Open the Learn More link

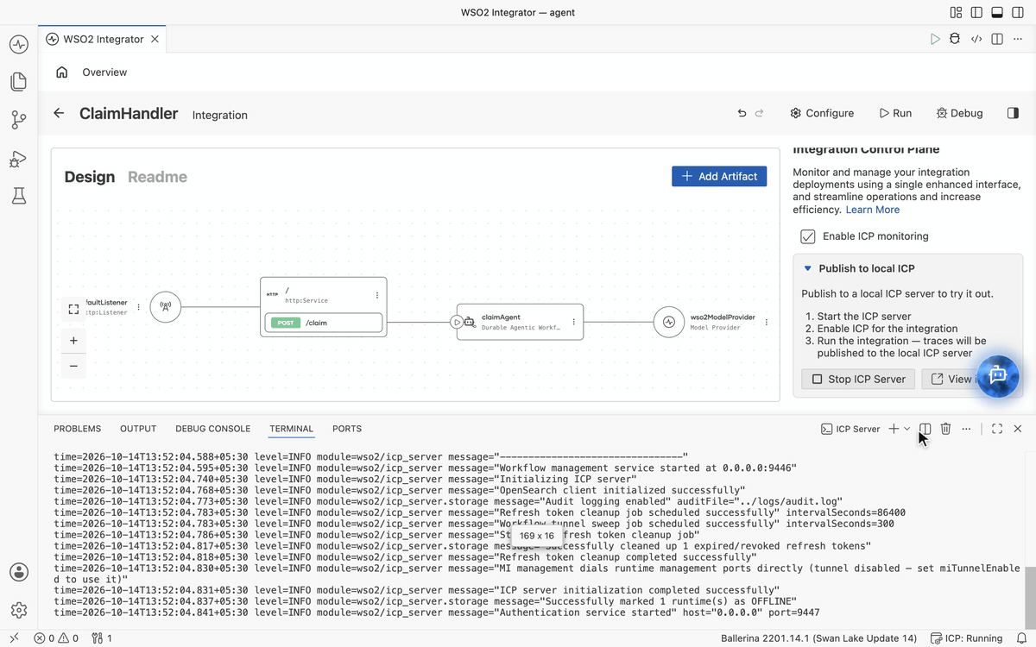pos(872,210)
